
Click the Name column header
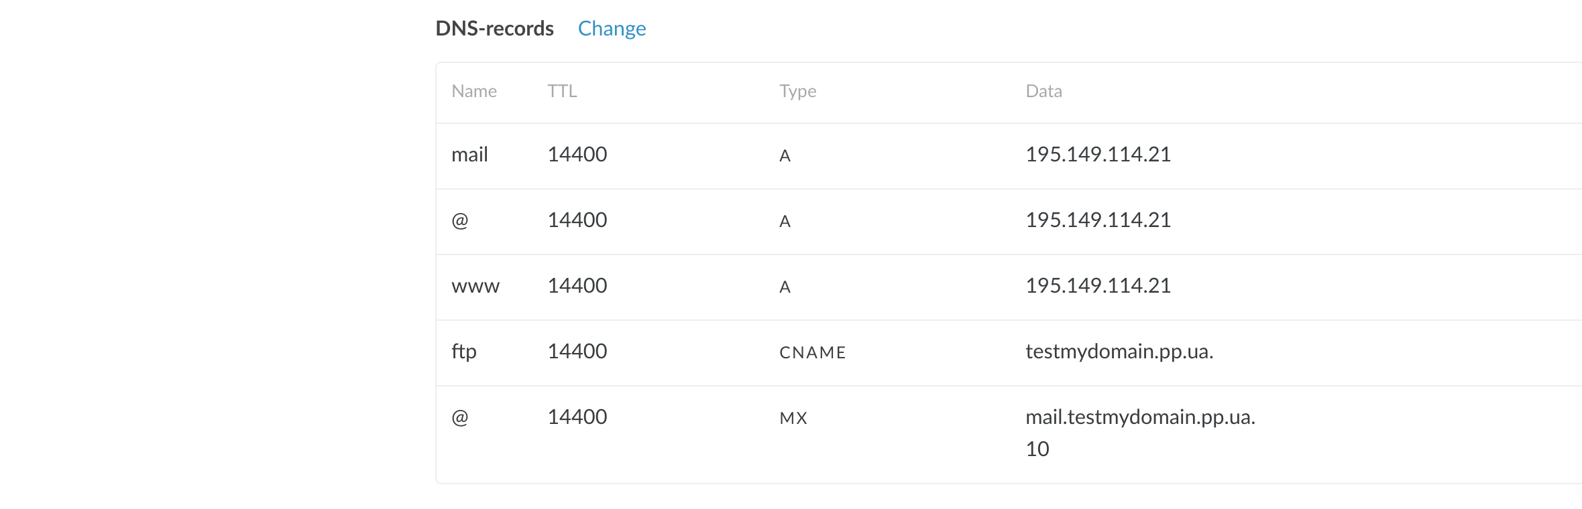[473, 91]
